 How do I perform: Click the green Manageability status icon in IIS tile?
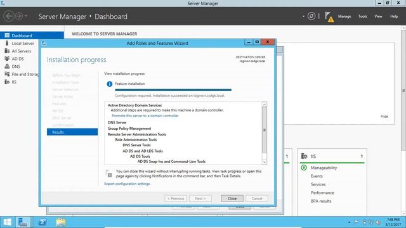tap(304, 168)
